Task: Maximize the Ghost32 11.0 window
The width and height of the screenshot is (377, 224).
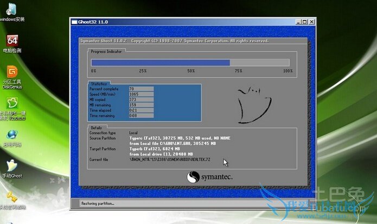Action: coord(305,22)
